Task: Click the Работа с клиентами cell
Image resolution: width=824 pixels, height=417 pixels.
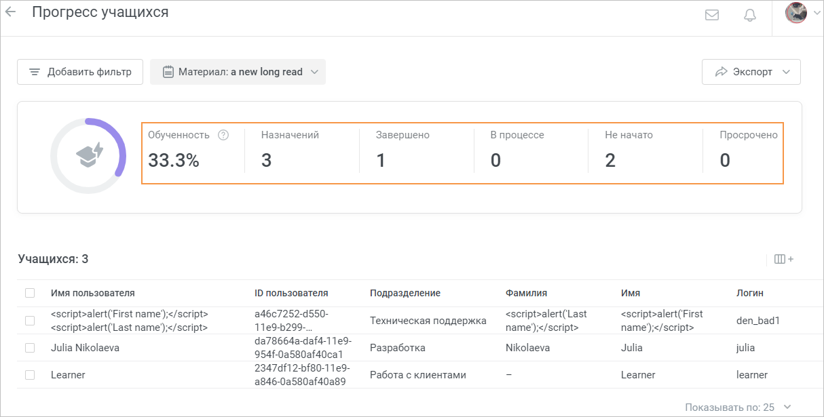Action: pyautogui.click(x=418, y=375)
